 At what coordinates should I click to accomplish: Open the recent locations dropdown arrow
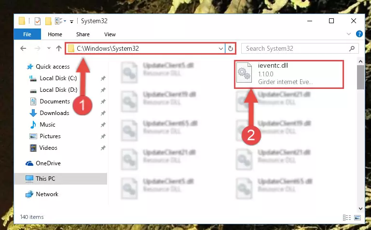click(49, 48)
